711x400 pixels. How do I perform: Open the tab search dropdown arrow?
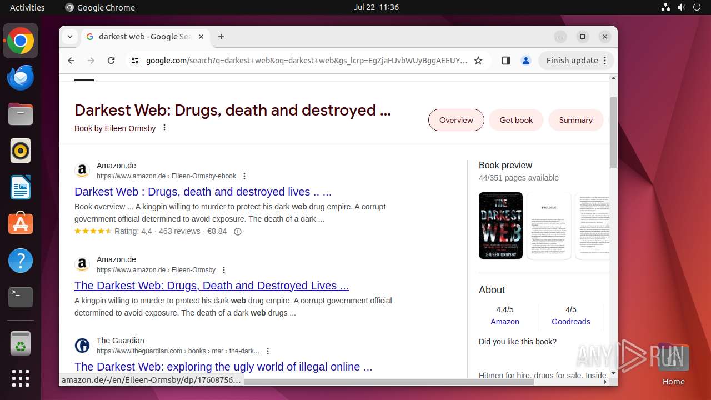click(x=70, y=37)
